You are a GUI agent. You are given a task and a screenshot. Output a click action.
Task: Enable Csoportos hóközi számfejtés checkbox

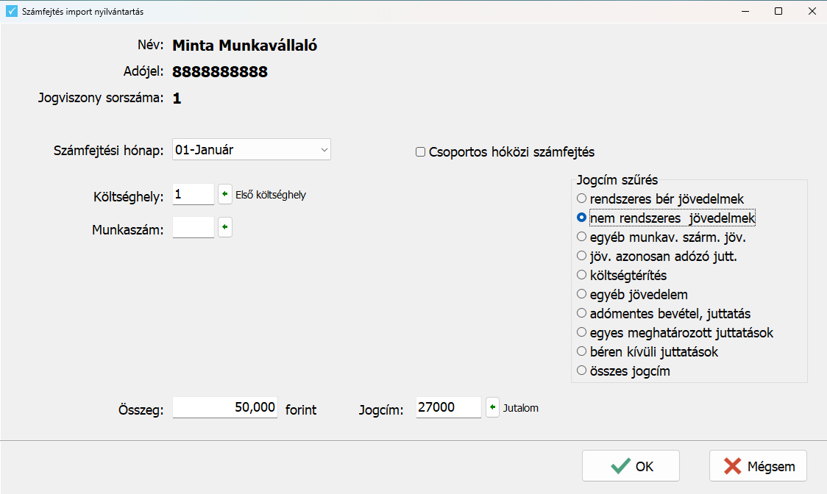pos(421,152)
